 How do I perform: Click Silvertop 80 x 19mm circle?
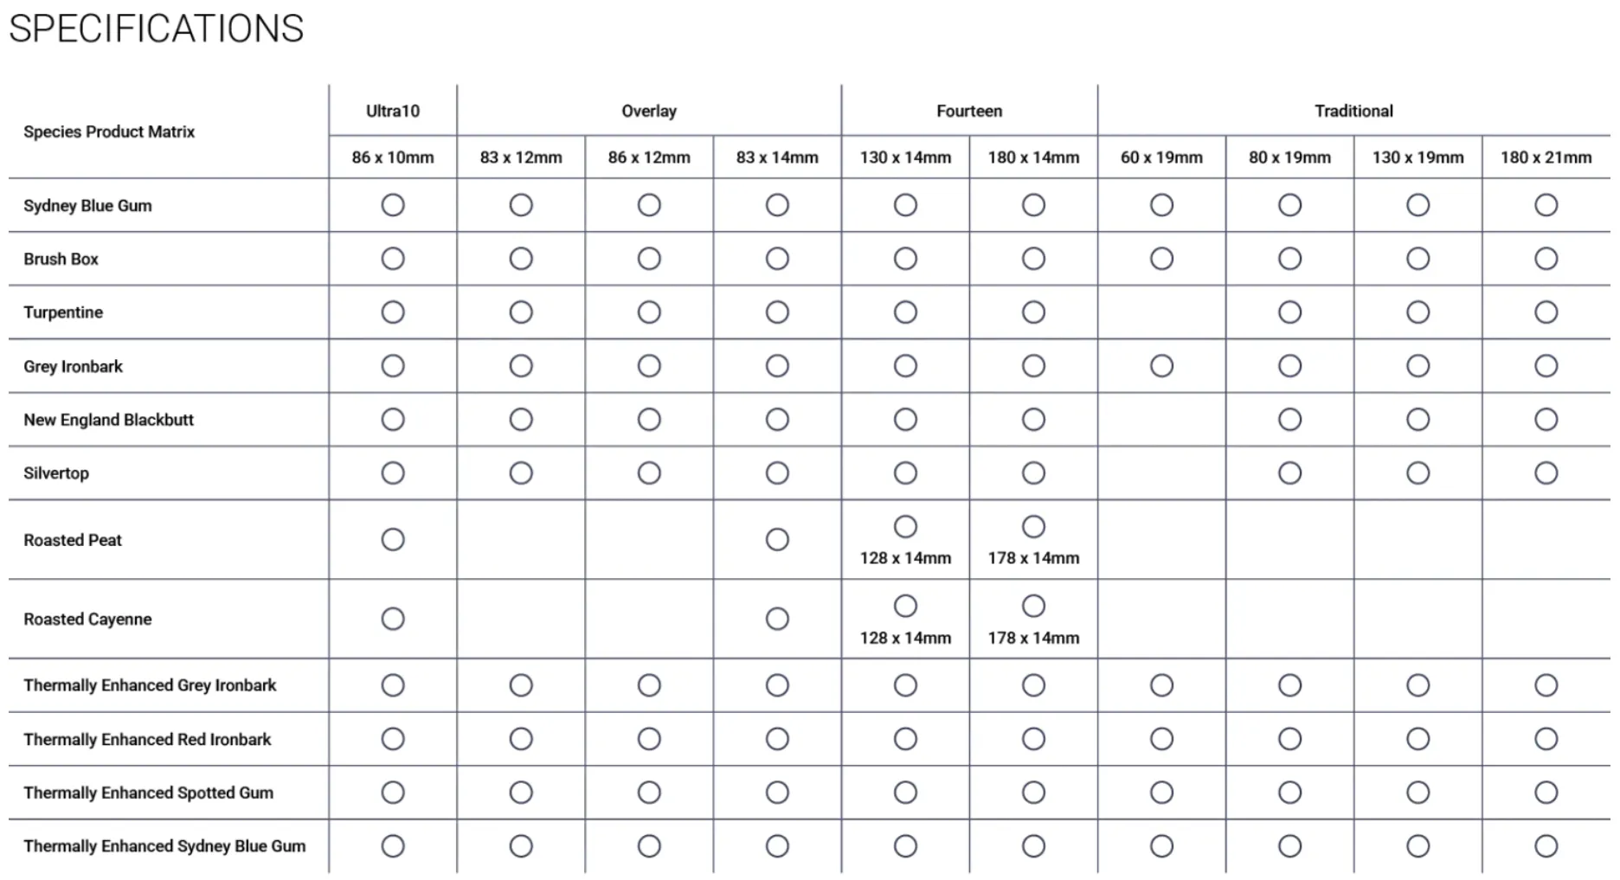click(1289, 473)
